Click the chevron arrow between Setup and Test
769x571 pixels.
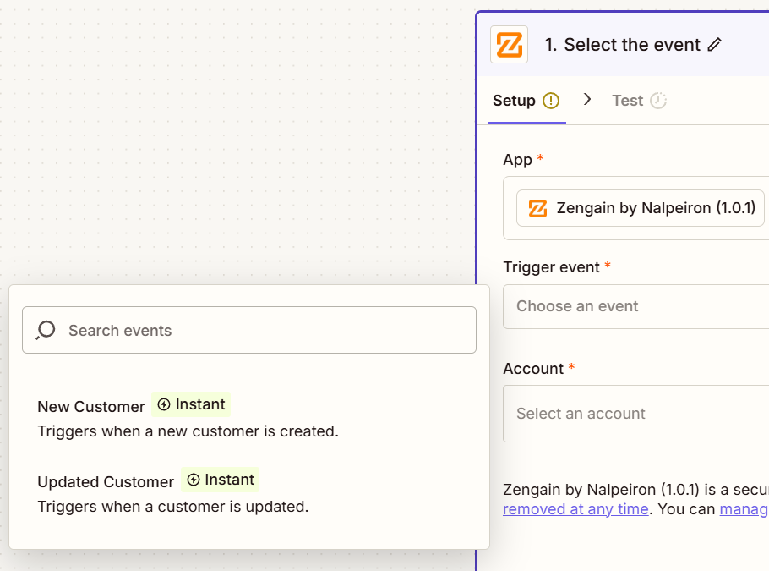click(587, 100)
